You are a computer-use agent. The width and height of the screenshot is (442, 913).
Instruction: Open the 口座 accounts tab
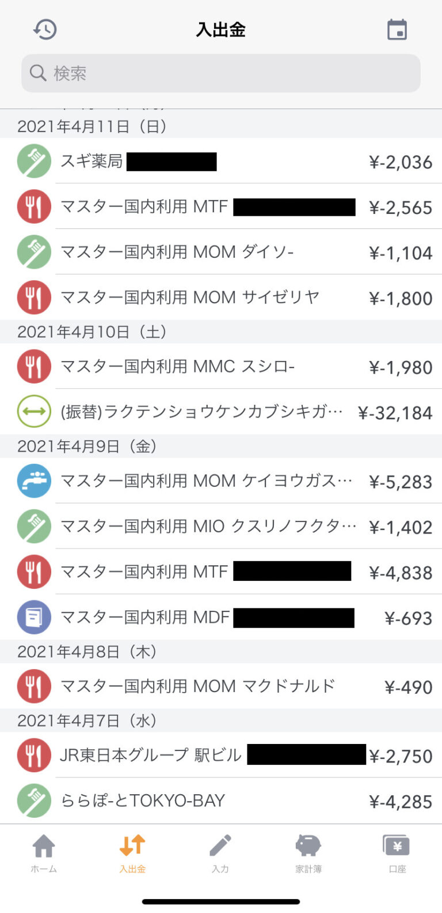coord(397,854)
